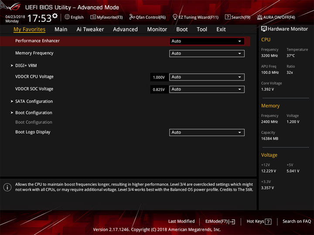Click the globe language icon
The width and height of the screenshot is (314, 235).
[67, 17]
